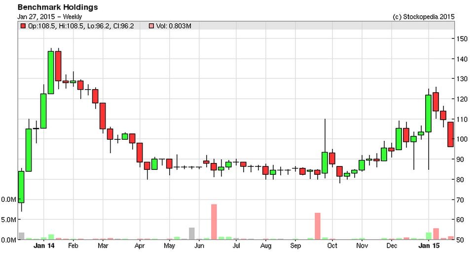This screenshot has height=259, width=475.
Task: Click the pink volume legend square
Action: pos(151,26)
